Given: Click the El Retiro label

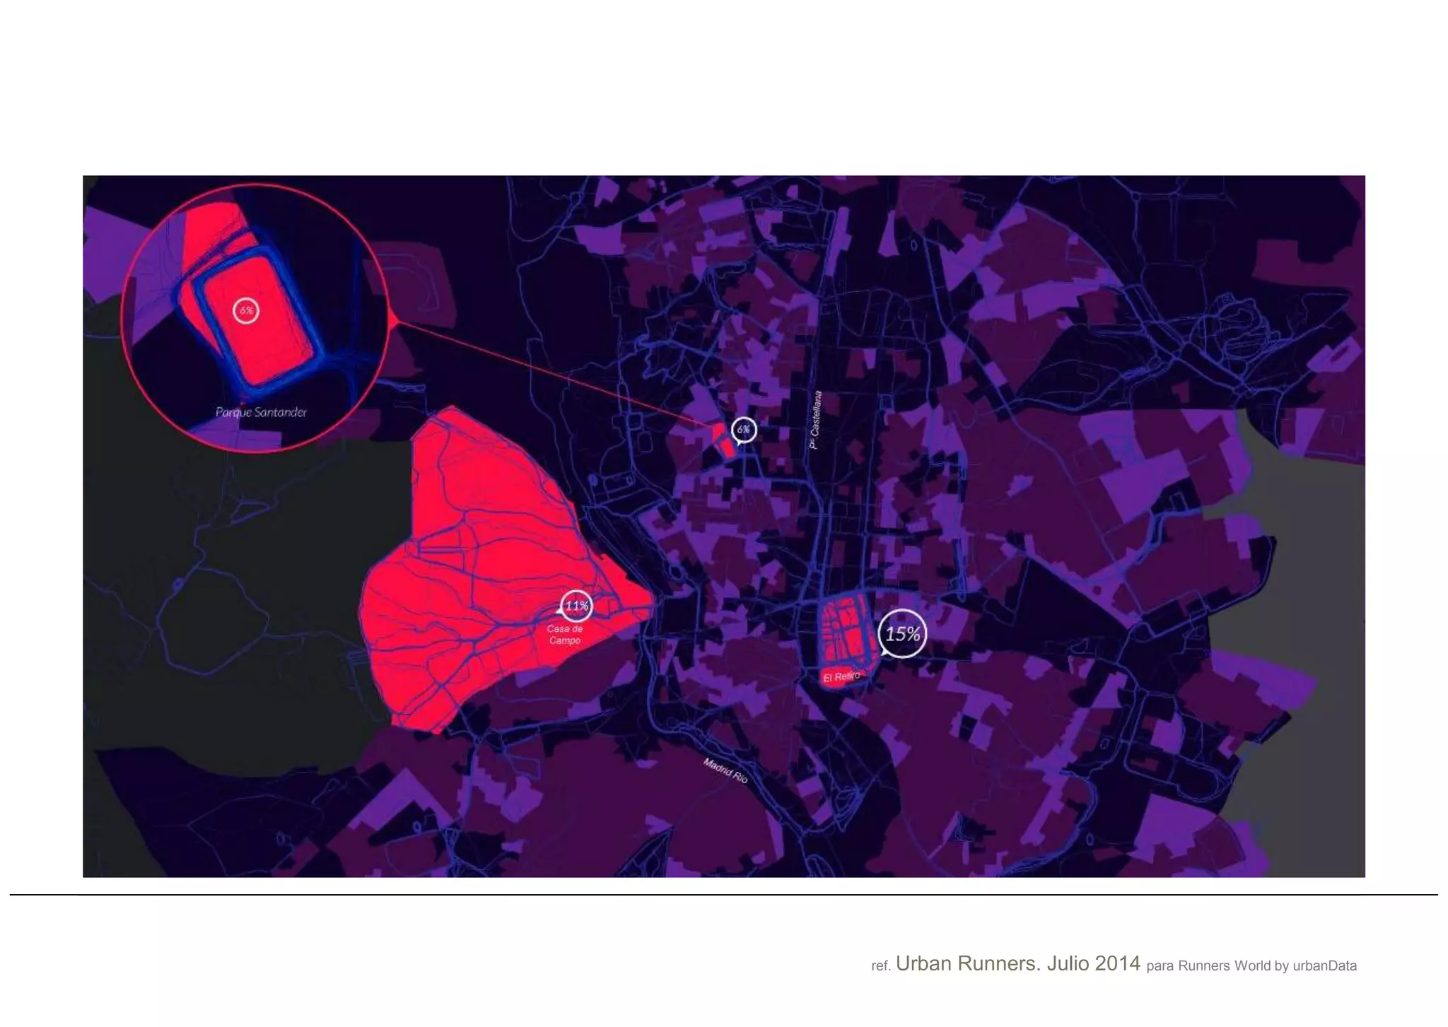Looking at the screenshot, I should [841, 677].
